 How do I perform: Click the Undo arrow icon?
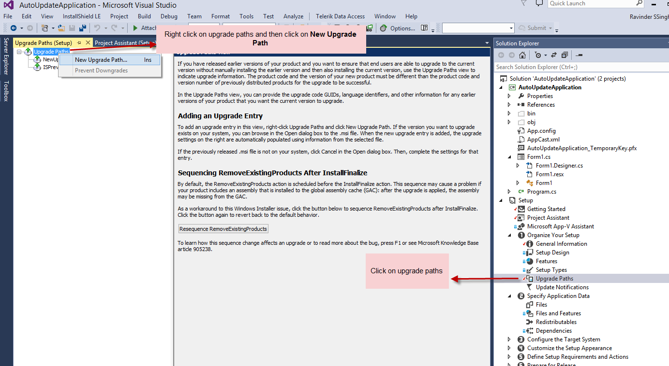pyautogui.click(x=97, y=28)
